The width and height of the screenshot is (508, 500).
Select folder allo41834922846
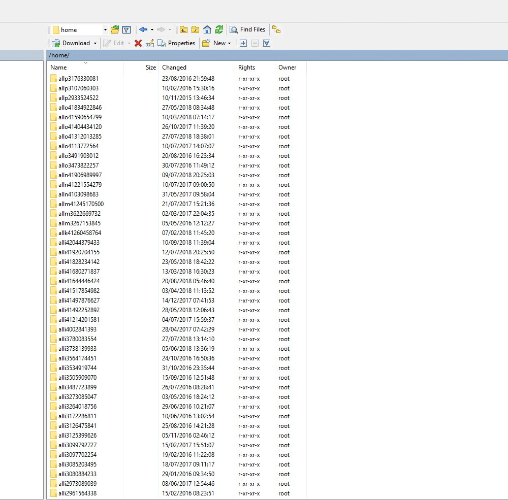(x=80, y=108)
